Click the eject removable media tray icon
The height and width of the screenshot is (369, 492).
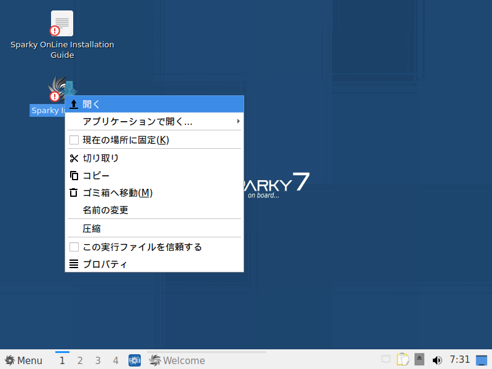419,359
